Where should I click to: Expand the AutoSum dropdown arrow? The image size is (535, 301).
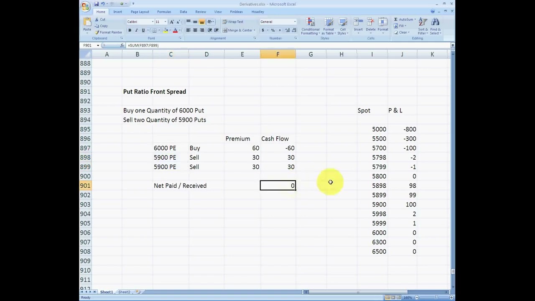414,20
